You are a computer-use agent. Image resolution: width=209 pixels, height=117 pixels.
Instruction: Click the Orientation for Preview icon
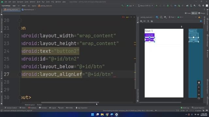[x=161, y=17]
